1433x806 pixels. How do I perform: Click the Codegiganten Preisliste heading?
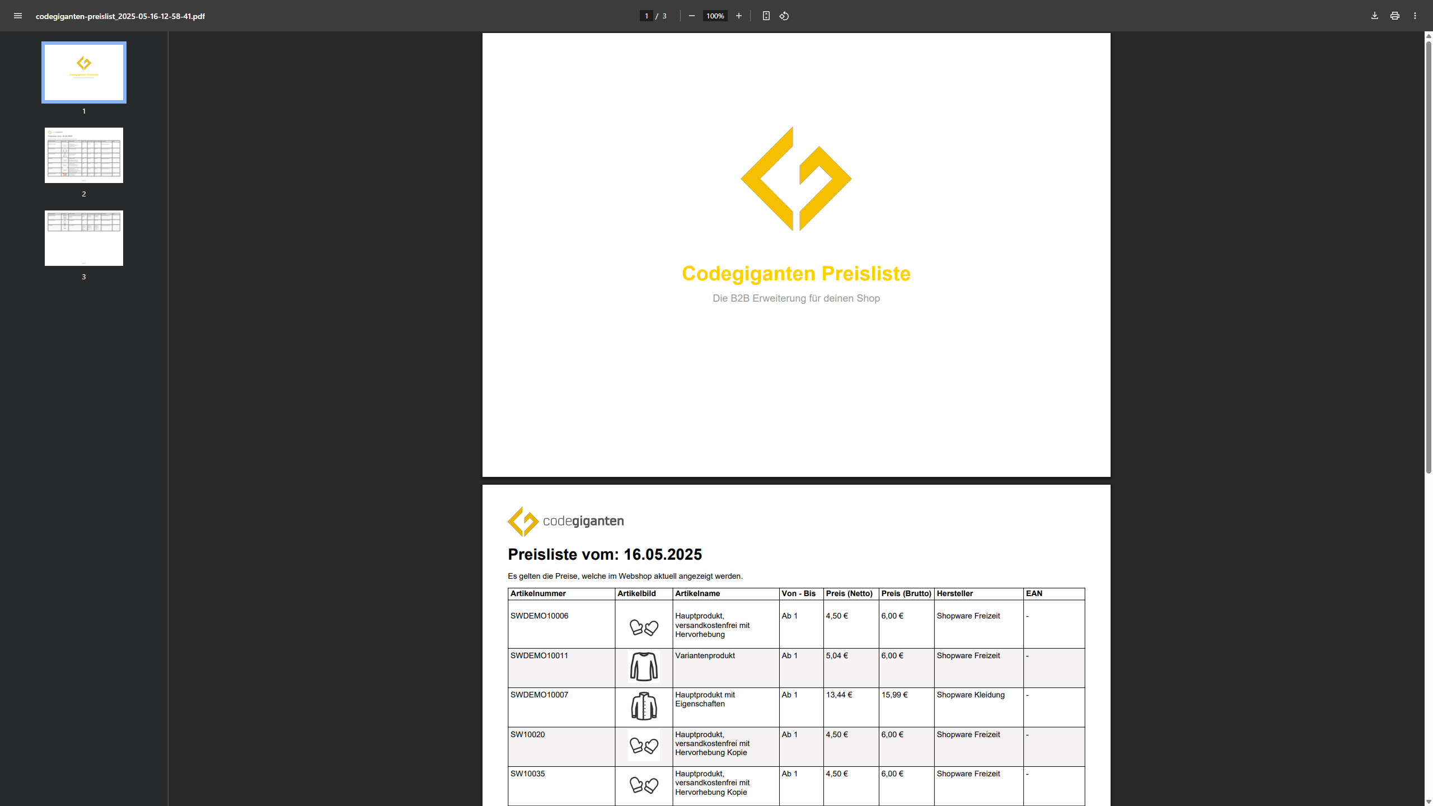tap(796, 274)
